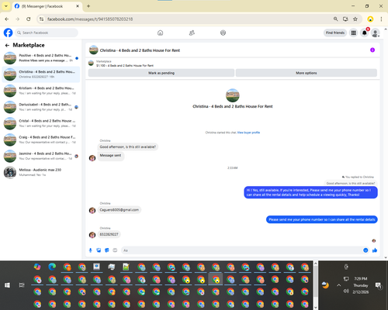Open the Windows Start menu
The height and width of the screenshot is (310, 388).
tap(7, 285)
